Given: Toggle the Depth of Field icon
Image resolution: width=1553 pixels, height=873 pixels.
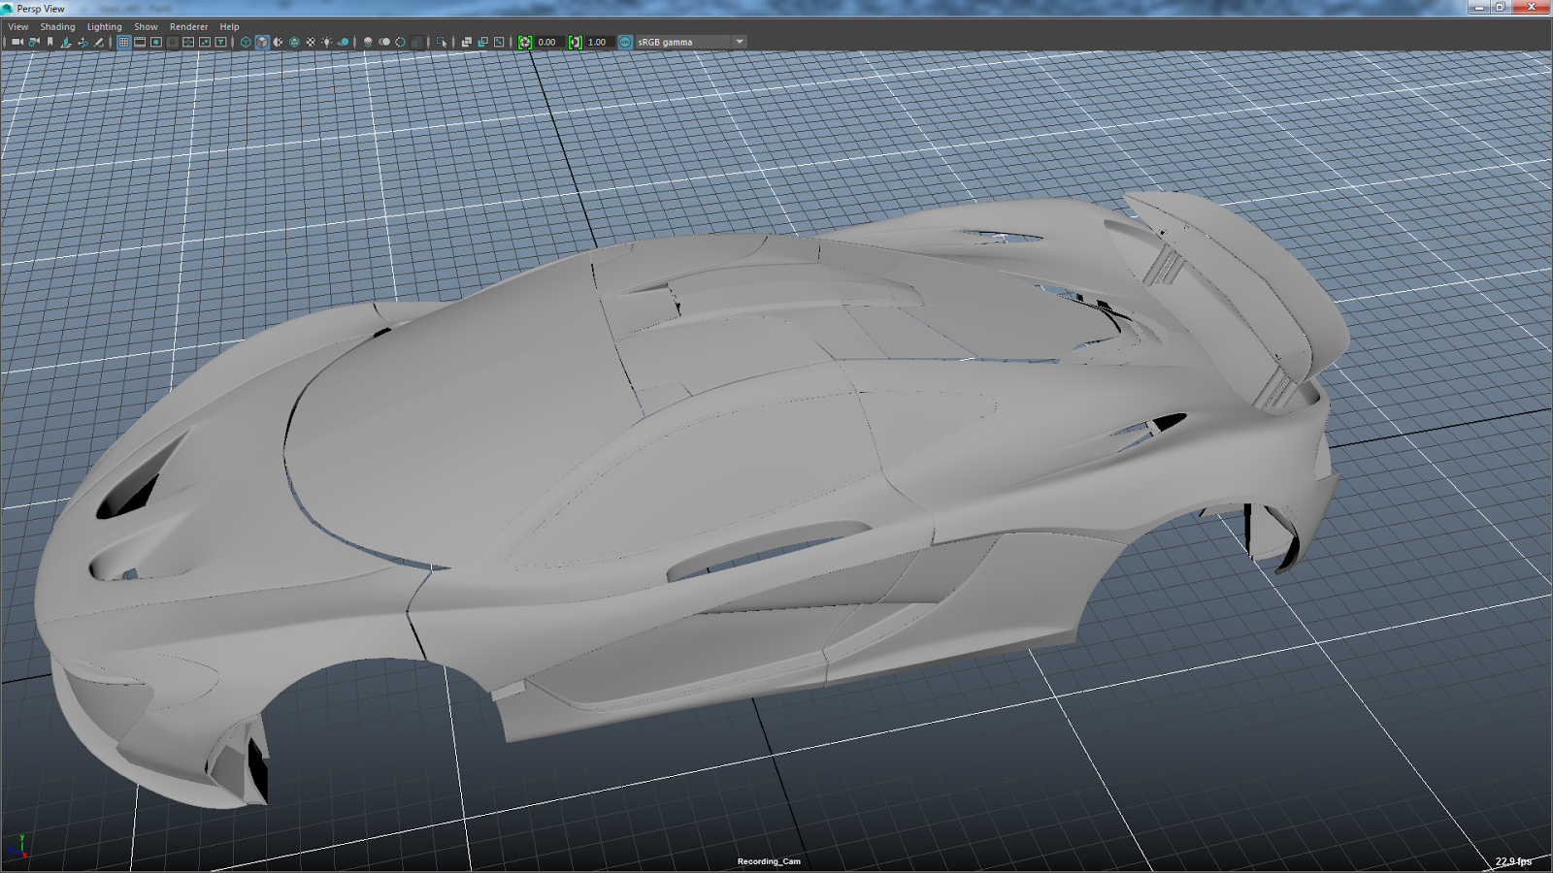Looking at the screenshot, I should pyautogui.click(x=416, y=43).
